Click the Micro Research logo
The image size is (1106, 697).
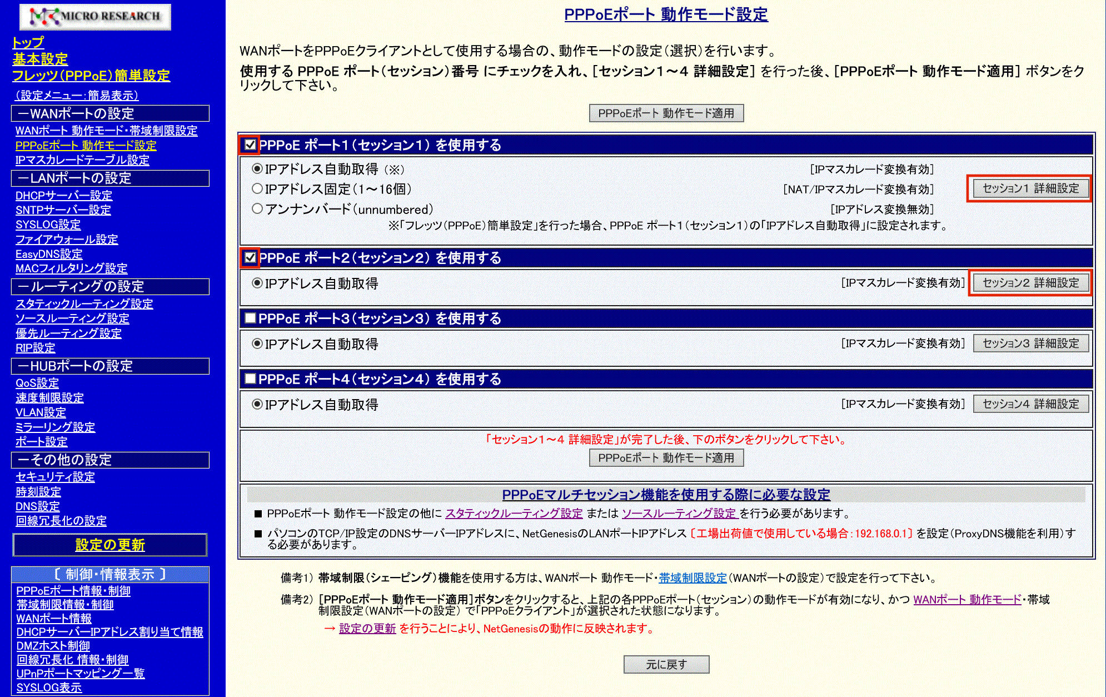pos(95,17)
